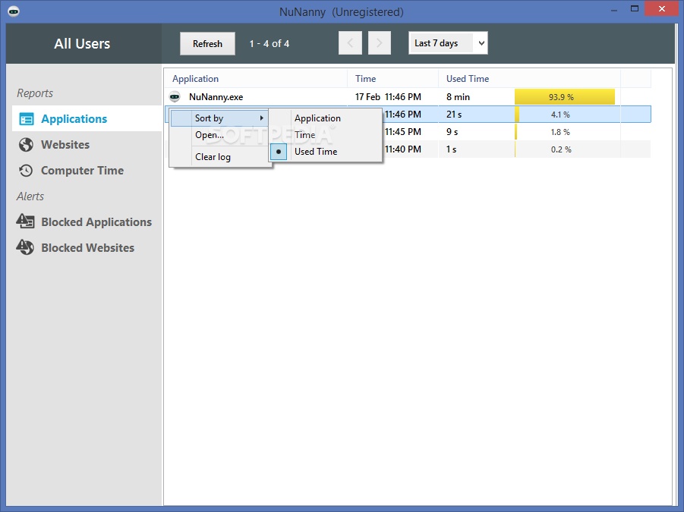Click the All Users header
Screen dimensions: 684x512
(82, 43)
